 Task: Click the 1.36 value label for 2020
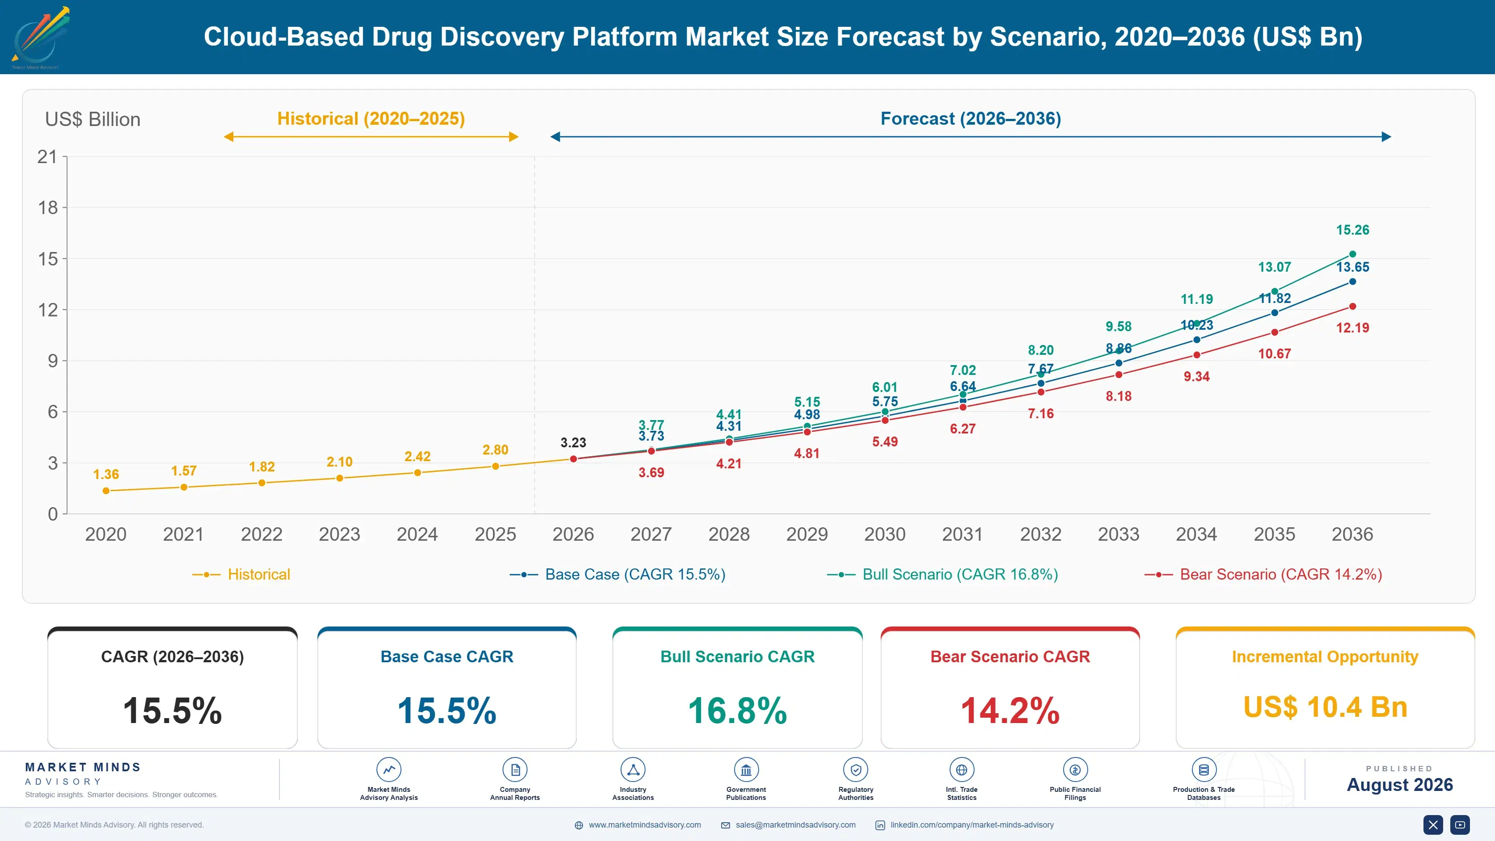[x=106, y=475]
